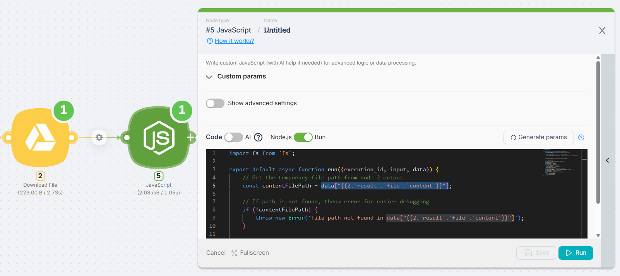The image size is (620, 276).
Task: Expand Custom params section
Action: coord(236,77)
